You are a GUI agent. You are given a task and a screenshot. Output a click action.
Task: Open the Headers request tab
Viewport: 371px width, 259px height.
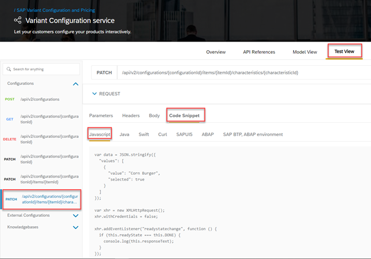[131, 116]
